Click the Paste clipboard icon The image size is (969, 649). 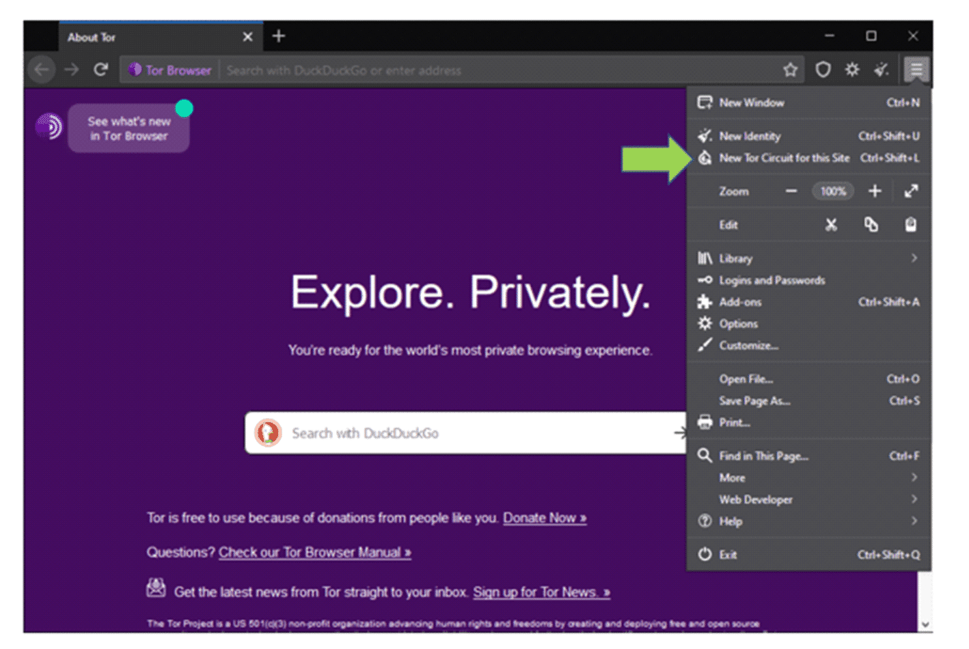[x=911, y=225]
